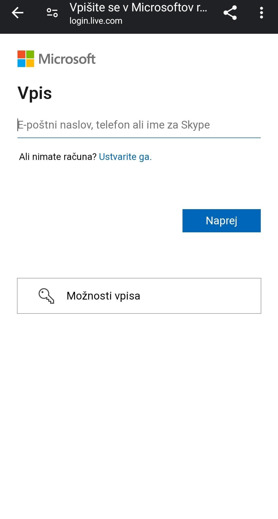
Task: Open the 'Ustvarite ga.' link
Action: (x=125, y=157)
